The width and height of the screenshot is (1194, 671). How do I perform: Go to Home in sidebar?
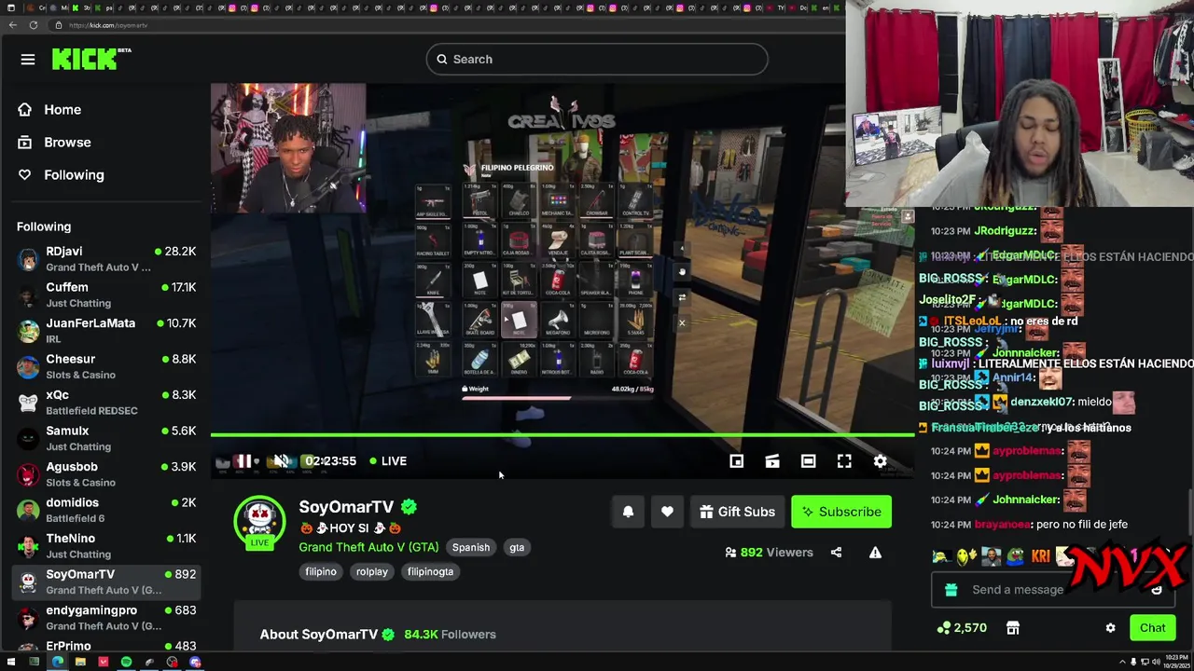click(62, 110)
